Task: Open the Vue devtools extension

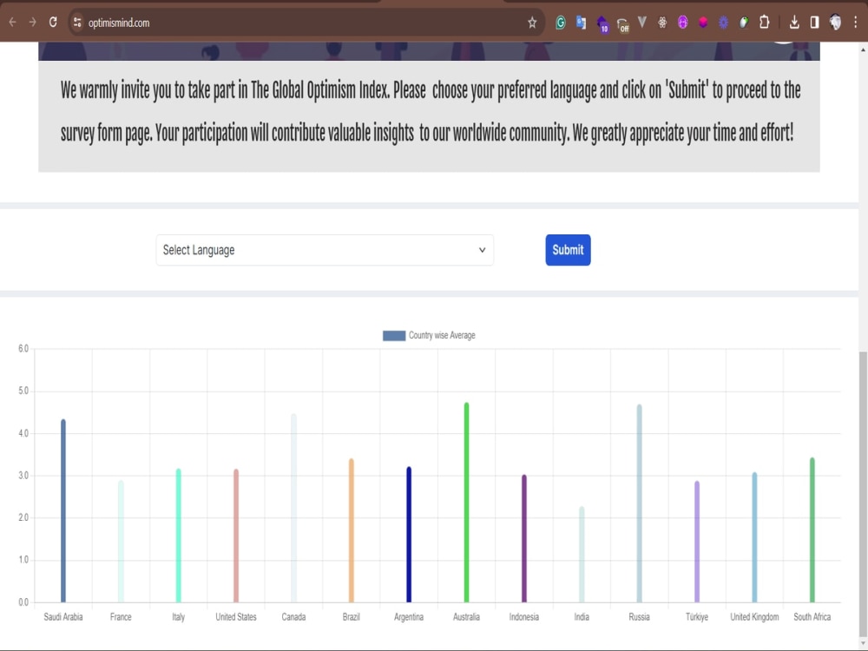Action: (x=642, y=23)
